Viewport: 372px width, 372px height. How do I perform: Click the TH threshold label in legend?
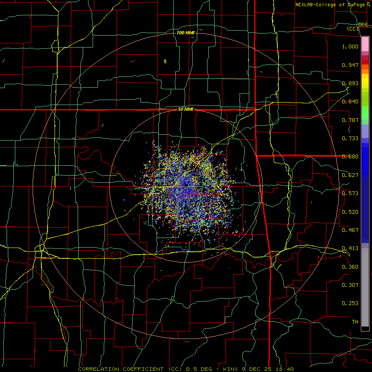pos(355,322)
